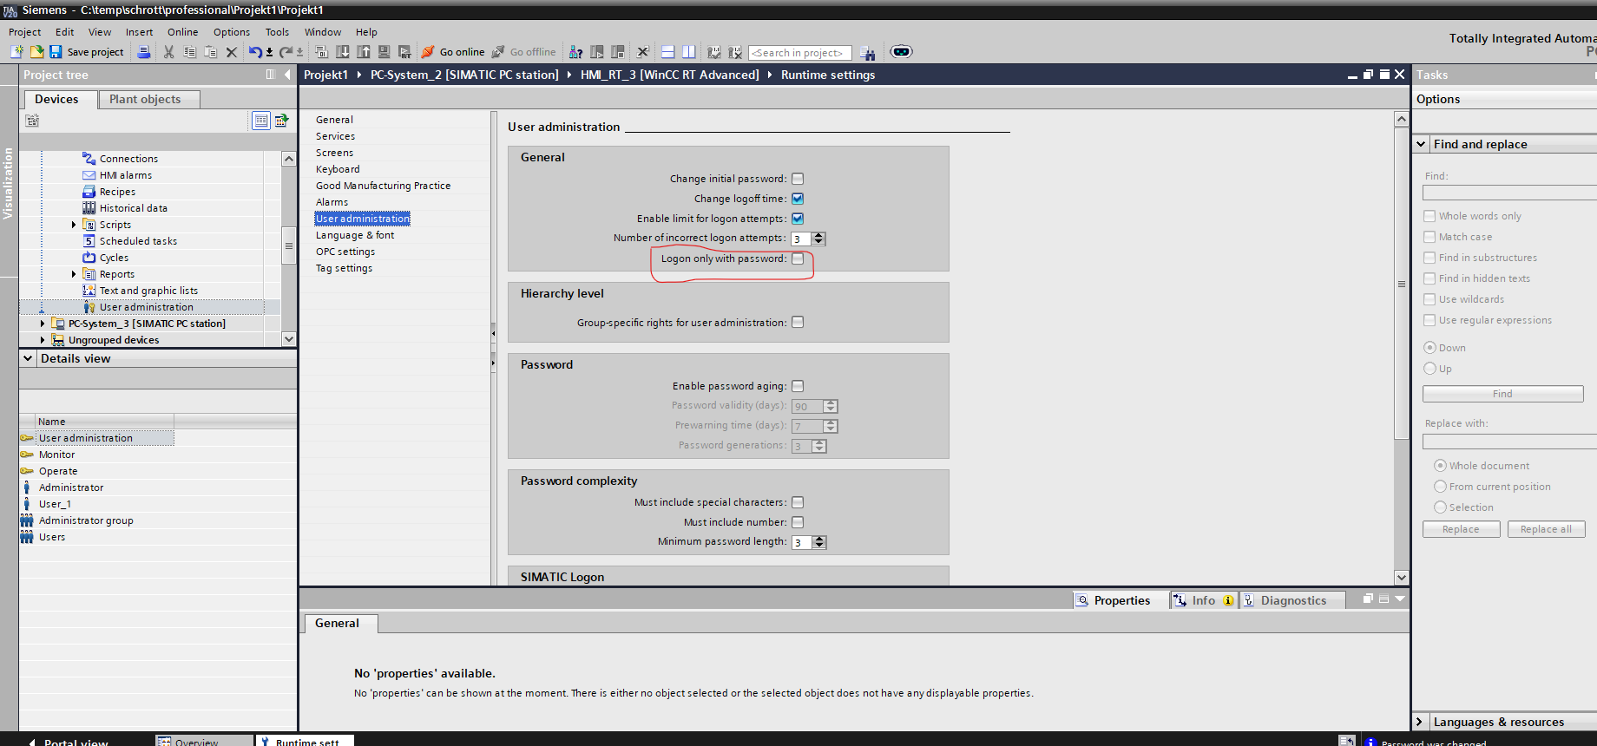Open the Diagnostics tab
The width and height of the screenshot is (1597, 746).
pos(1292,600)
